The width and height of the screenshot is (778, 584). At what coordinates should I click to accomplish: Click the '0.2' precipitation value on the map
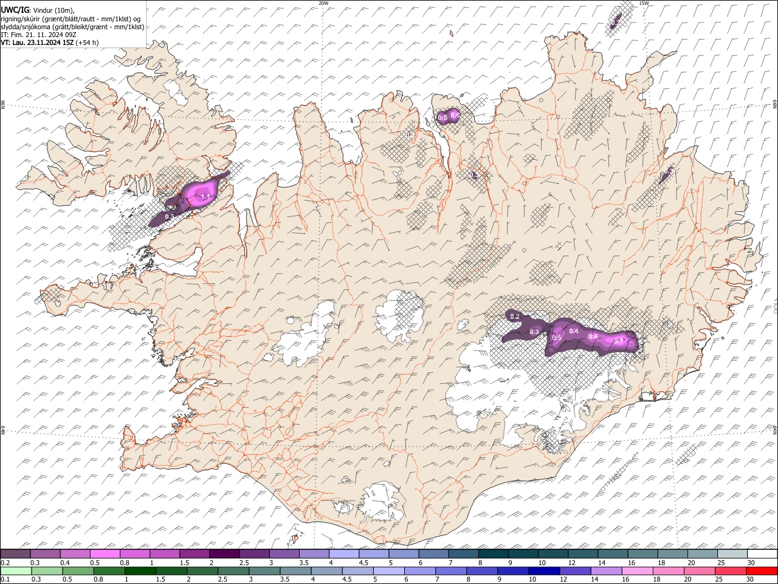click(515, 316)
